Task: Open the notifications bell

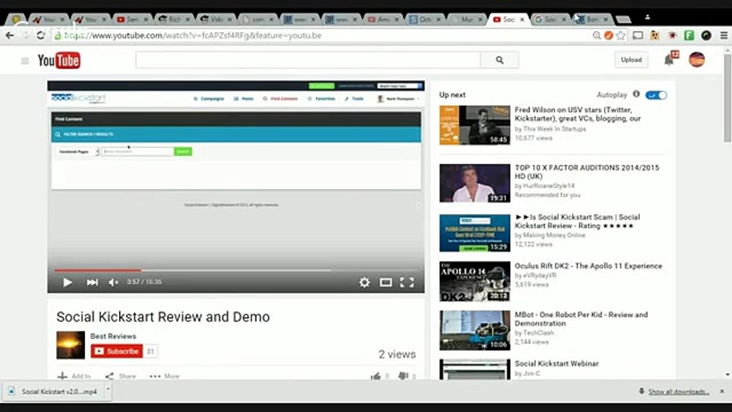Action: pyautogui.click(x=669, y=60)
